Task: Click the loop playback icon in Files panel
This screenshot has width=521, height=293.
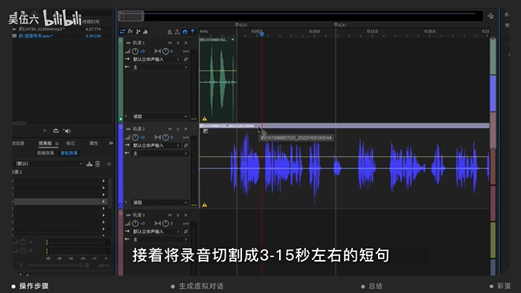Action: (x=56, y=130)
